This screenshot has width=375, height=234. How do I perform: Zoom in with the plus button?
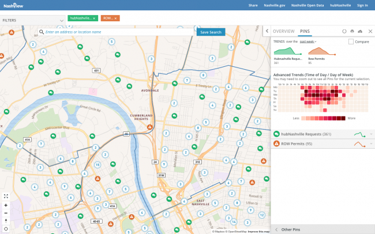[6, 205]
